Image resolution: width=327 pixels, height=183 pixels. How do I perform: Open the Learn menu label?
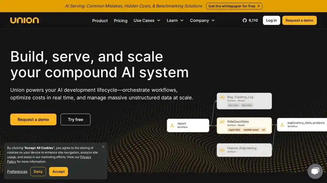click(172, 20)
